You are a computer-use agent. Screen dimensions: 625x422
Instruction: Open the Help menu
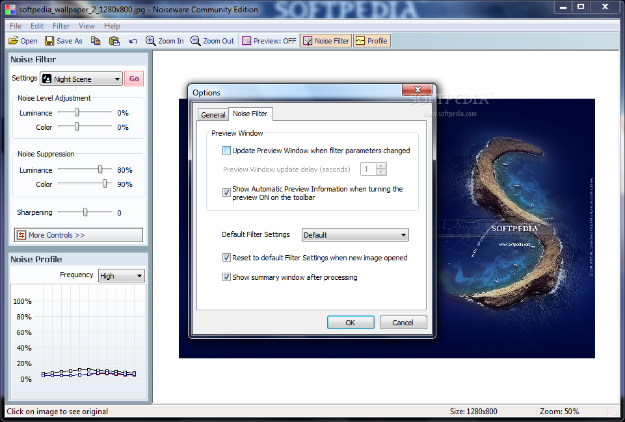pyautogui.click(x=112, y=26)
